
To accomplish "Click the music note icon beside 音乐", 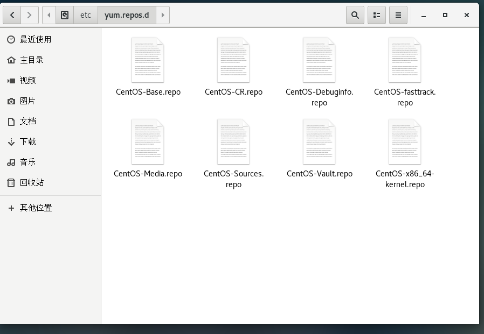I will pyautogui.click(x=11, y=162).
